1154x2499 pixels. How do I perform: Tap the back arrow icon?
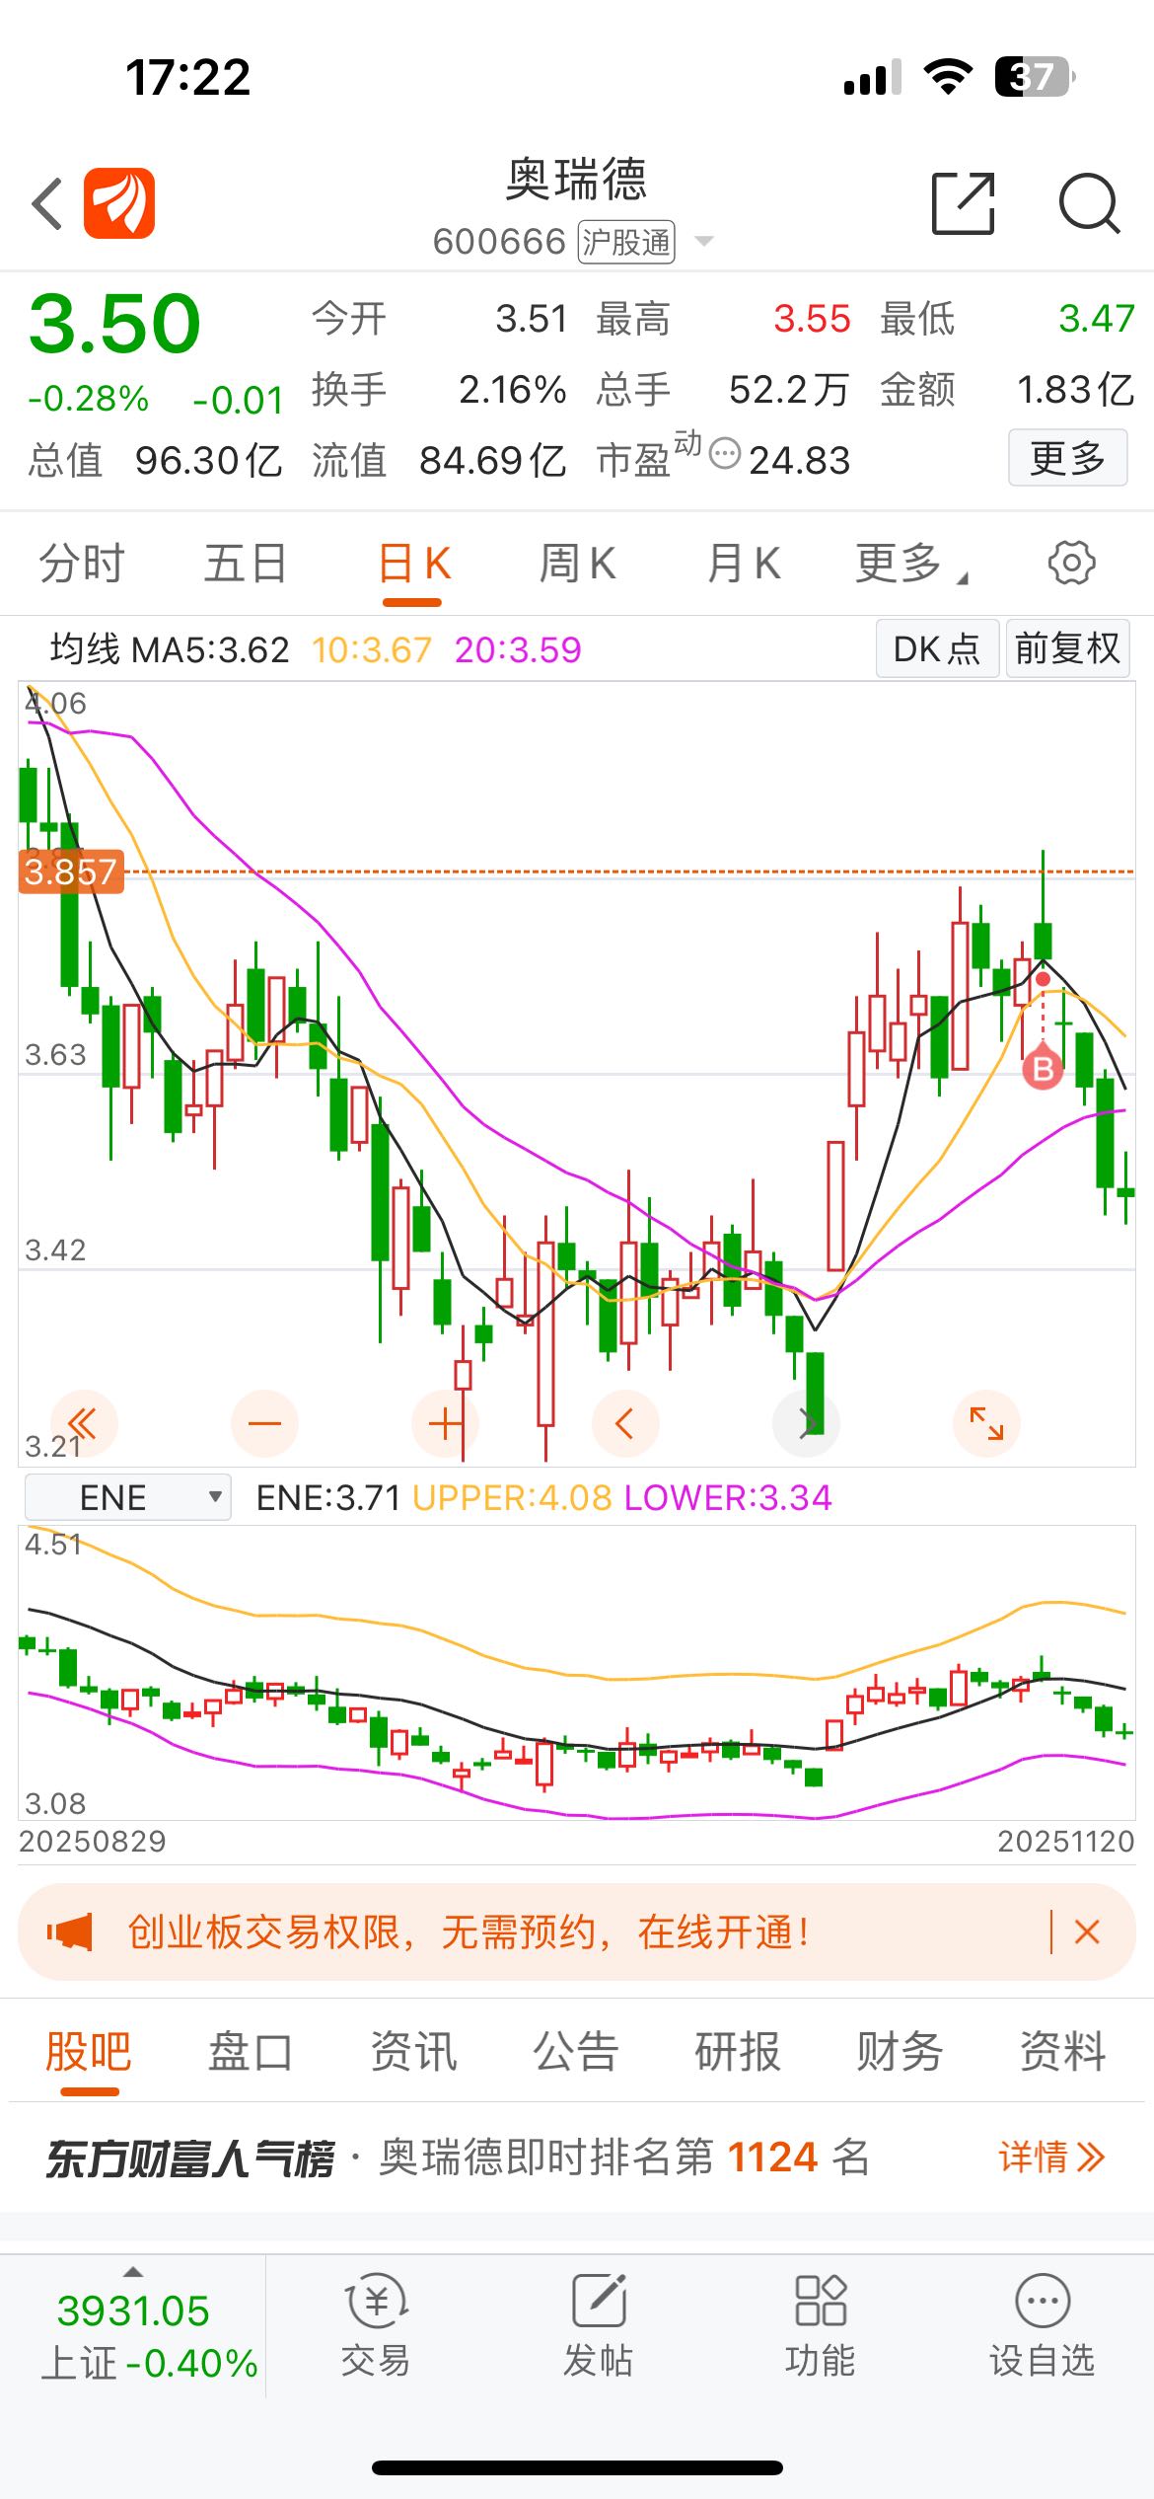click(x=47, y=204)
